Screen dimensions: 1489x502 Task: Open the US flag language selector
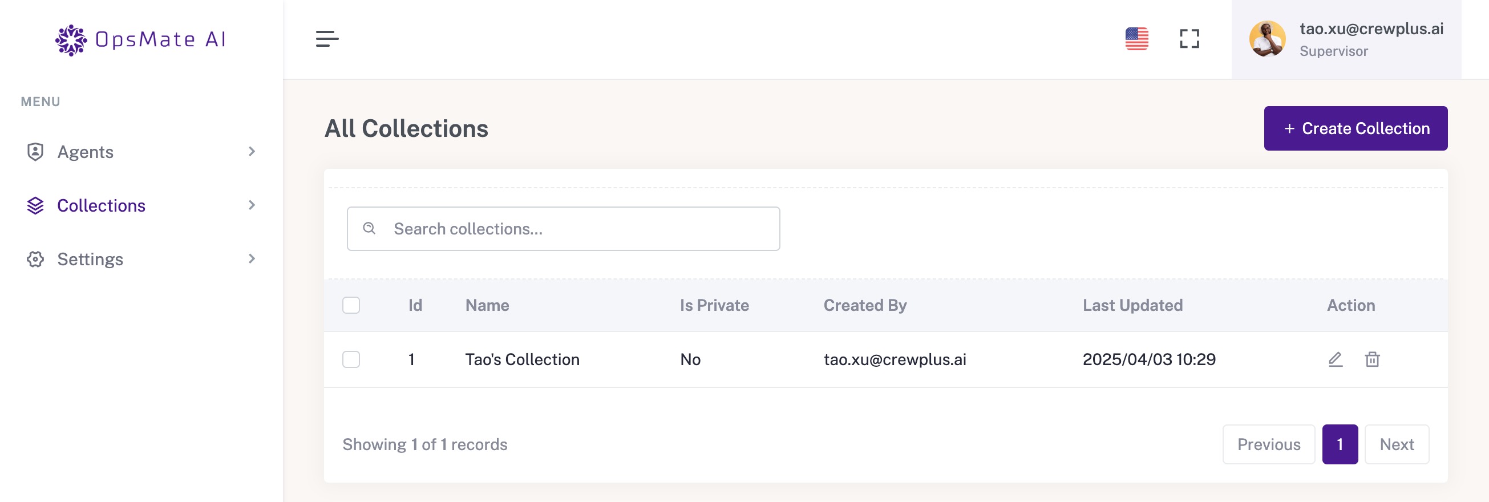pyautogui.click(x=1136, y=39)
